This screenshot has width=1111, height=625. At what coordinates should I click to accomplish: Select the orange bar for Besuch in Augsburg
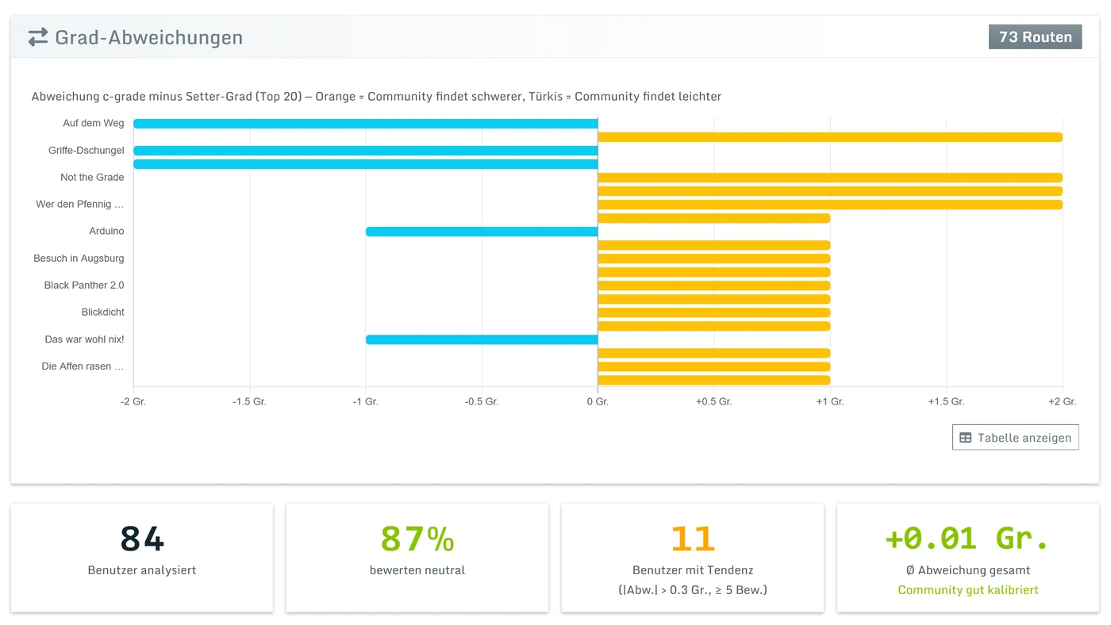point(714,259)
